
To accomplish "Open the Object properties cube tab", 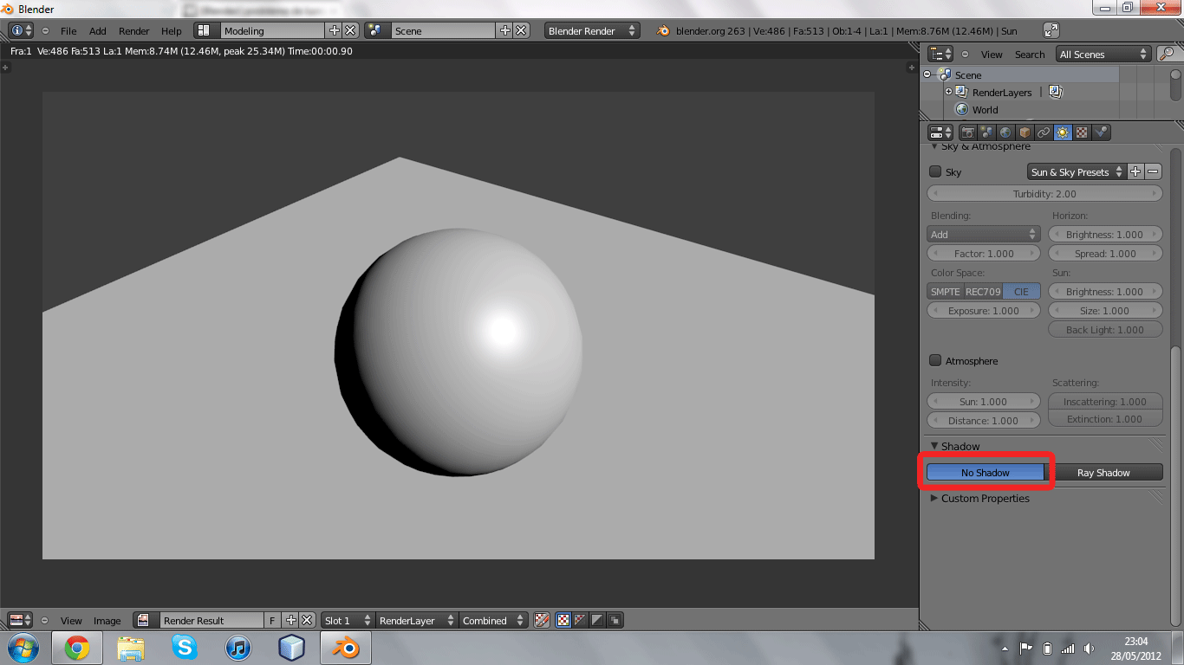I will click(1025, 132).
